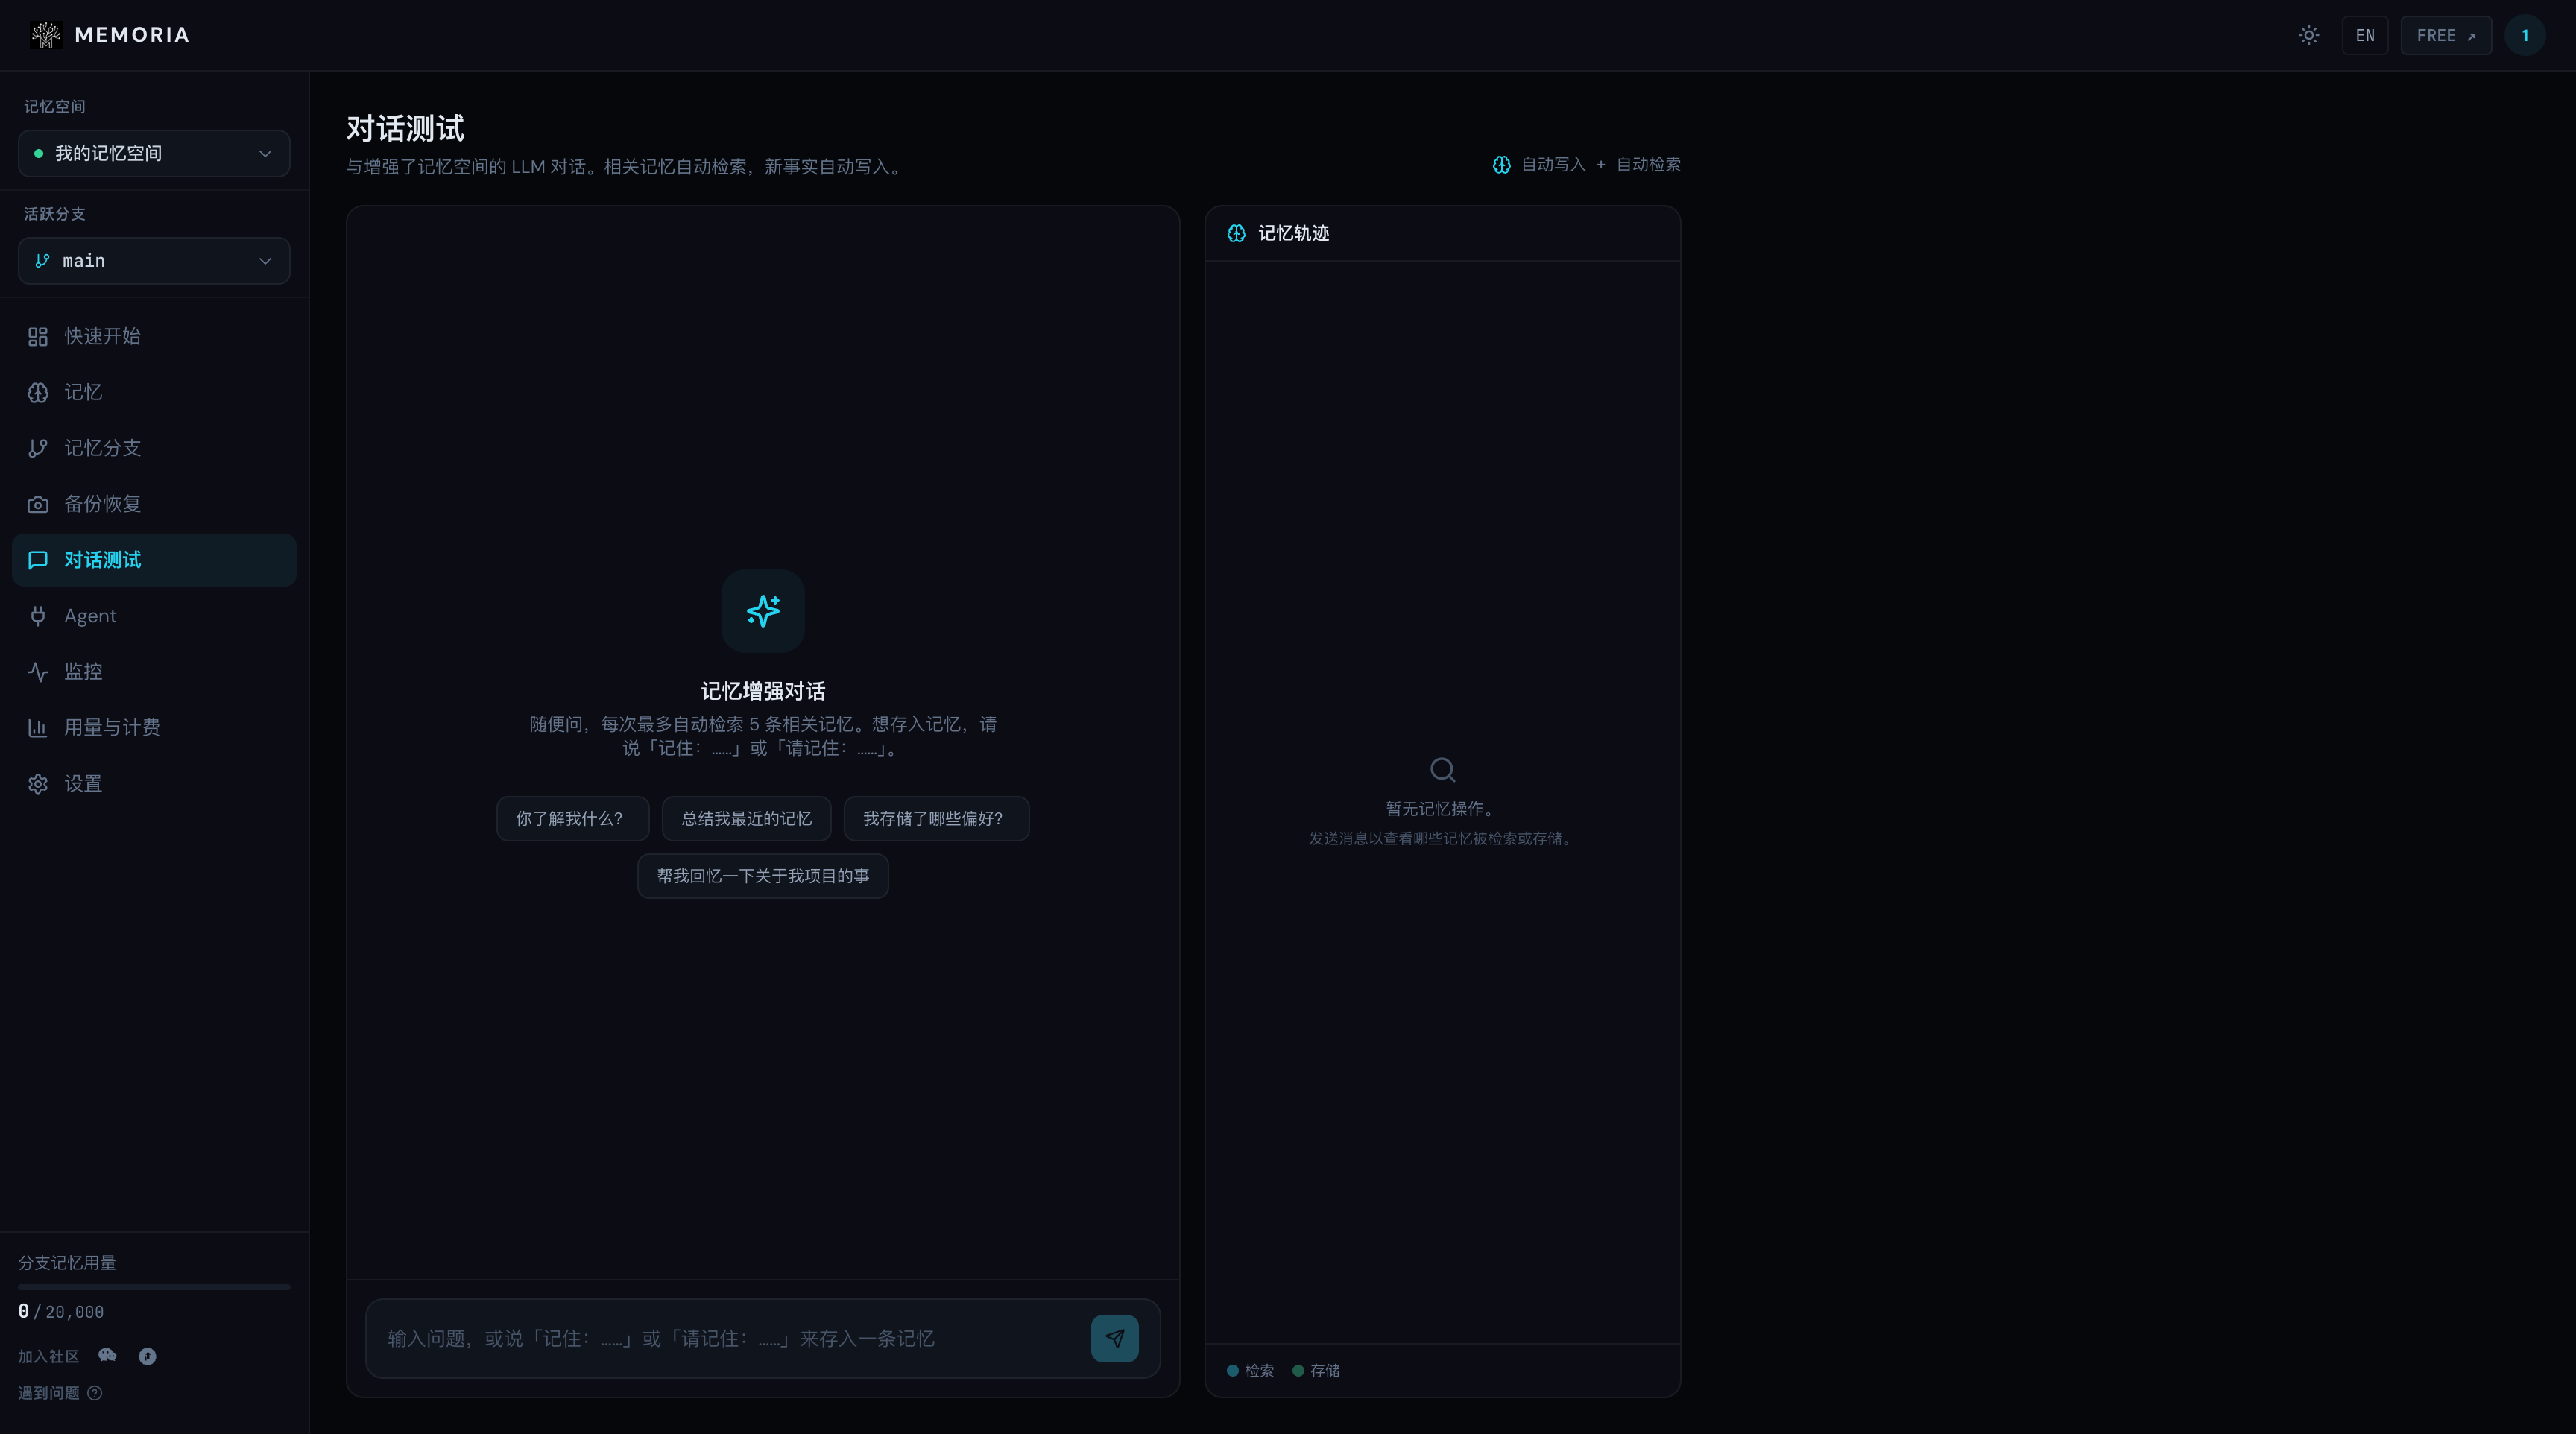The height and width of the screenshot is (1434, 2576).
Task: Open 用量与计费 chart item
Action: coord(154,727)
